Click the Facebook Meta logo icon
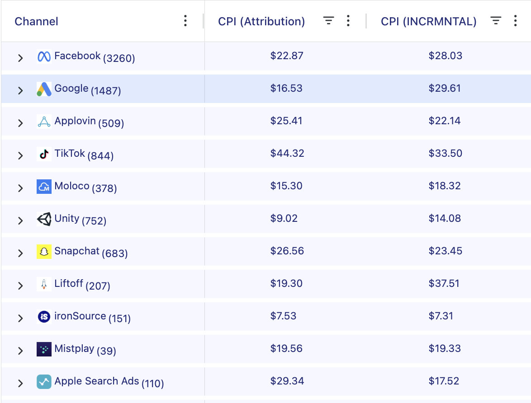This screenshot has width=531, height=403. pos(44,56)
